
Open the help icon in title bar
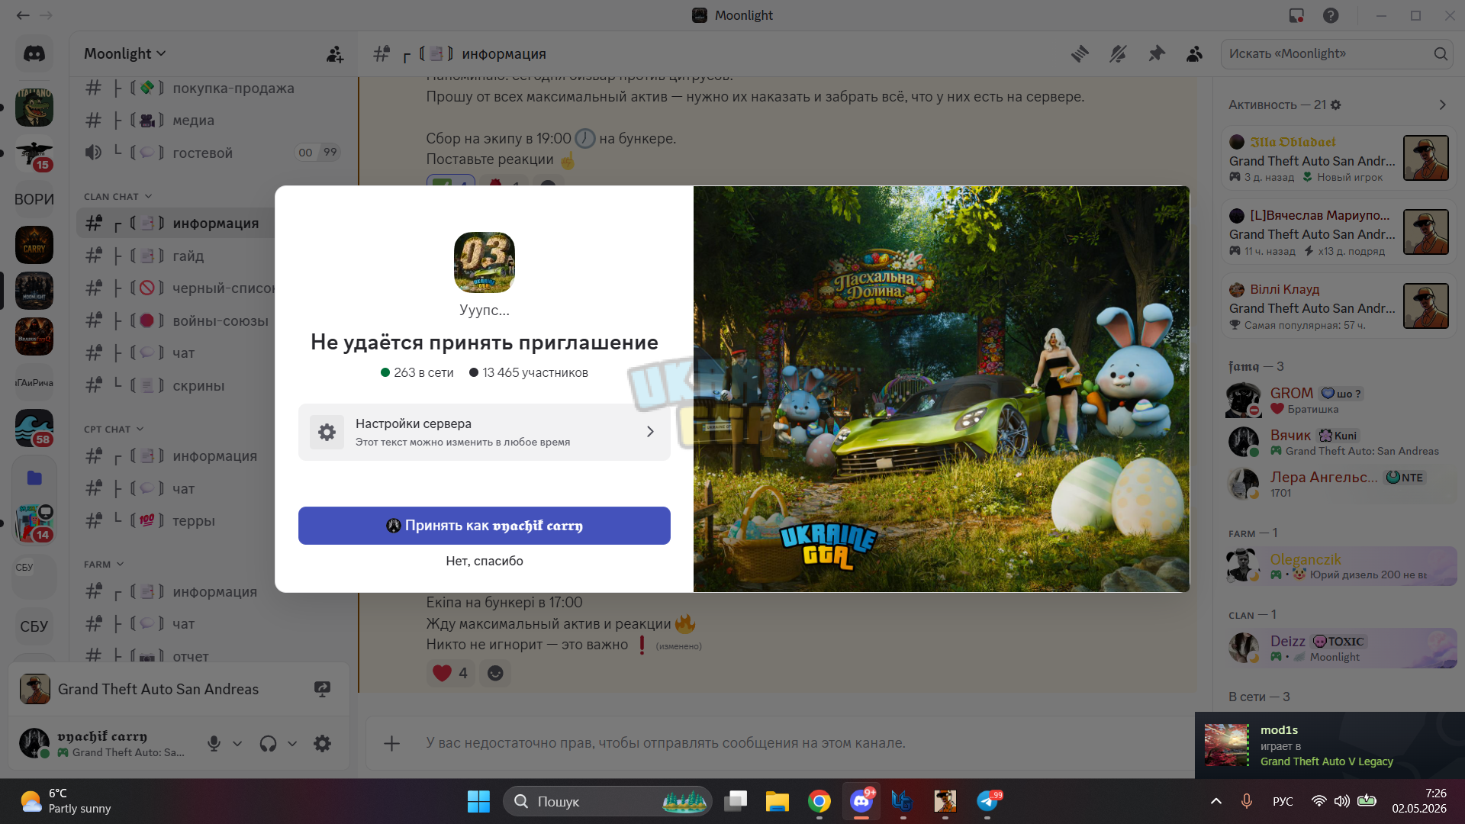[1331, 15]
